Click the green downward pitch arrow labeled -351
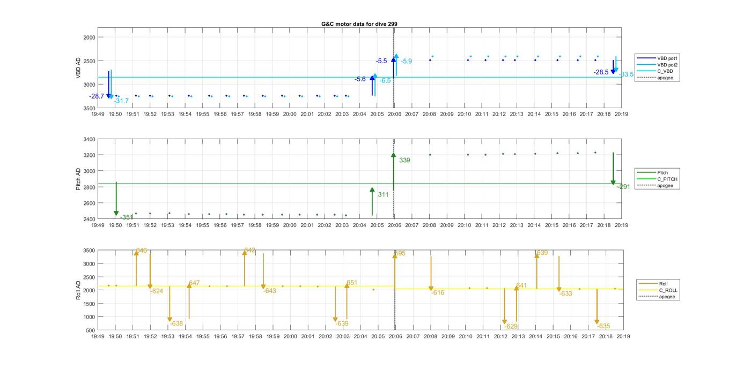 click(x=116, y=199)
